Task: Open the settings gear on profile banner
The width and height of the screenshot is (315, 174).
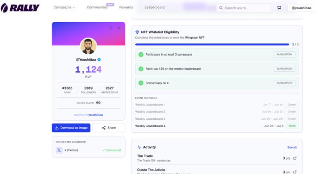Action: point(119,28)
